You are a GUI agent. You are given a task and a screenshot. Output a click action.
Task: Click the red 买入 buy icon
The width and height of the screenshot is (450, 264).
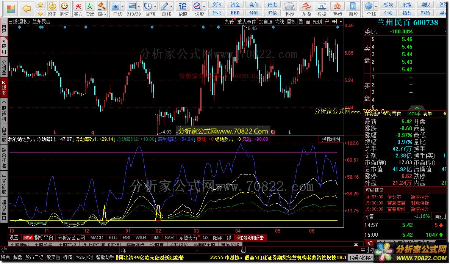click(78, 6)
